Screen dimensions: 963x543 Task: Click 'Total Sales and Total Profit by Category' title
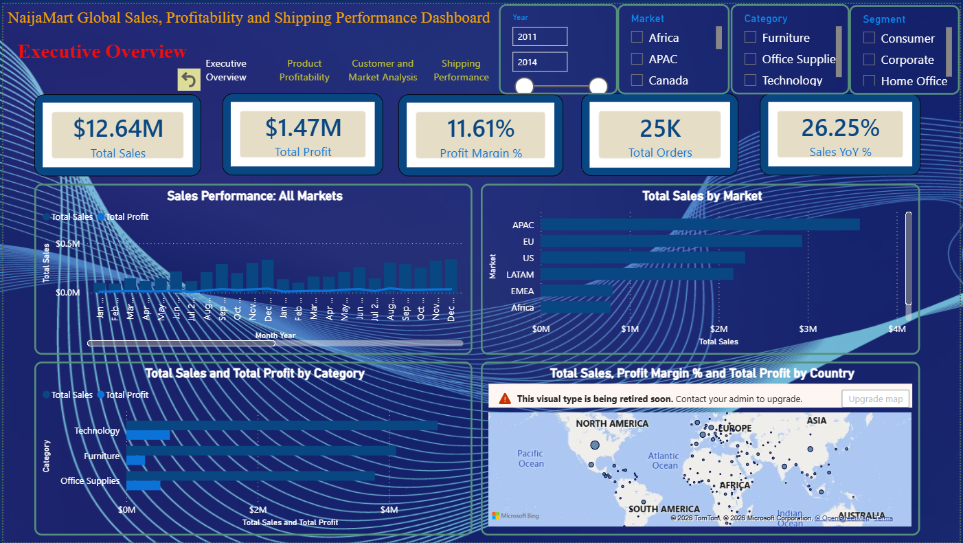click(255, 373)
